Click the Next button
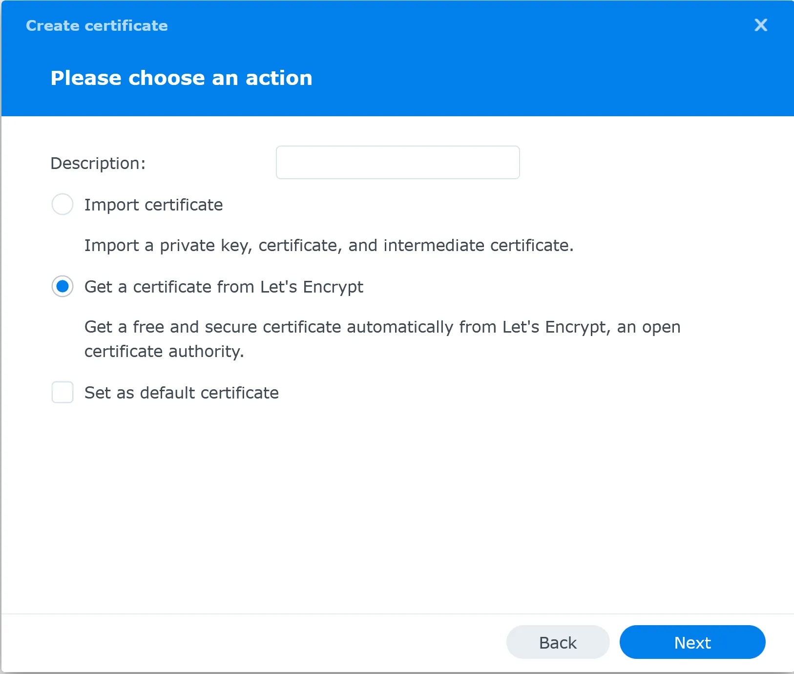This screenshot has height=674, width=794. [692, 642]
